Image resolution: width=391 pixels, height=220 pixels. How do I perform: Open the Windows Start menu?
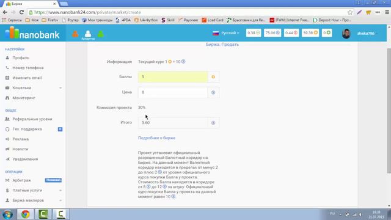pos(7,215)
